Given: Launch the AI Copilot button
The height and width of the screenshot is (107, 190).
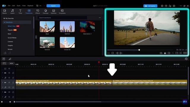Looking at the screenshot, I should (150, 6).
